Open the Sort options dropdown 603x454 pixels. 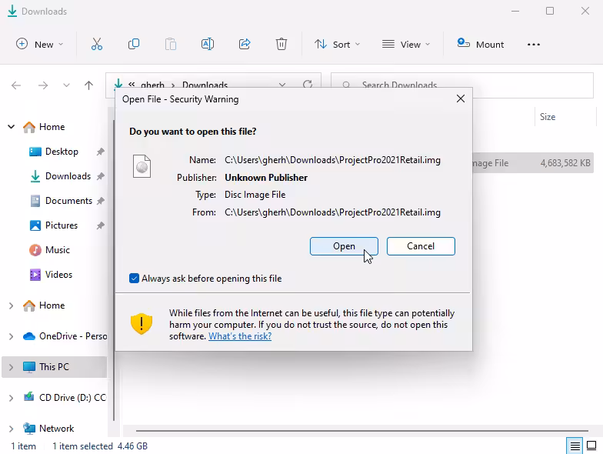point(337,45)
